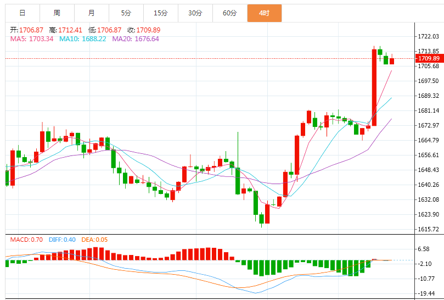The width and height of the screenshot is (444, 300).
Task: Click the 开 open price readout
Action: point(27,30)
